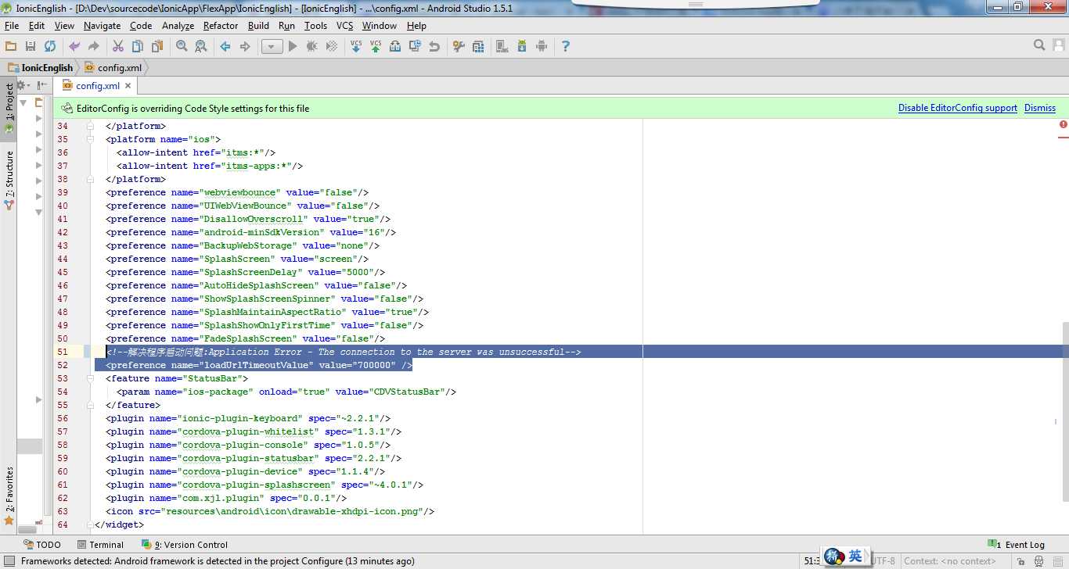Open the Refactor menu
This screenshot has height=569, width=1069.
tap(221, 26)
